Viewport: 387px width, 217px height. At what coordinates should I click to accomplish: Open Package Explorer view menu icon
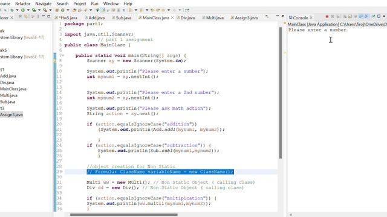38,16
